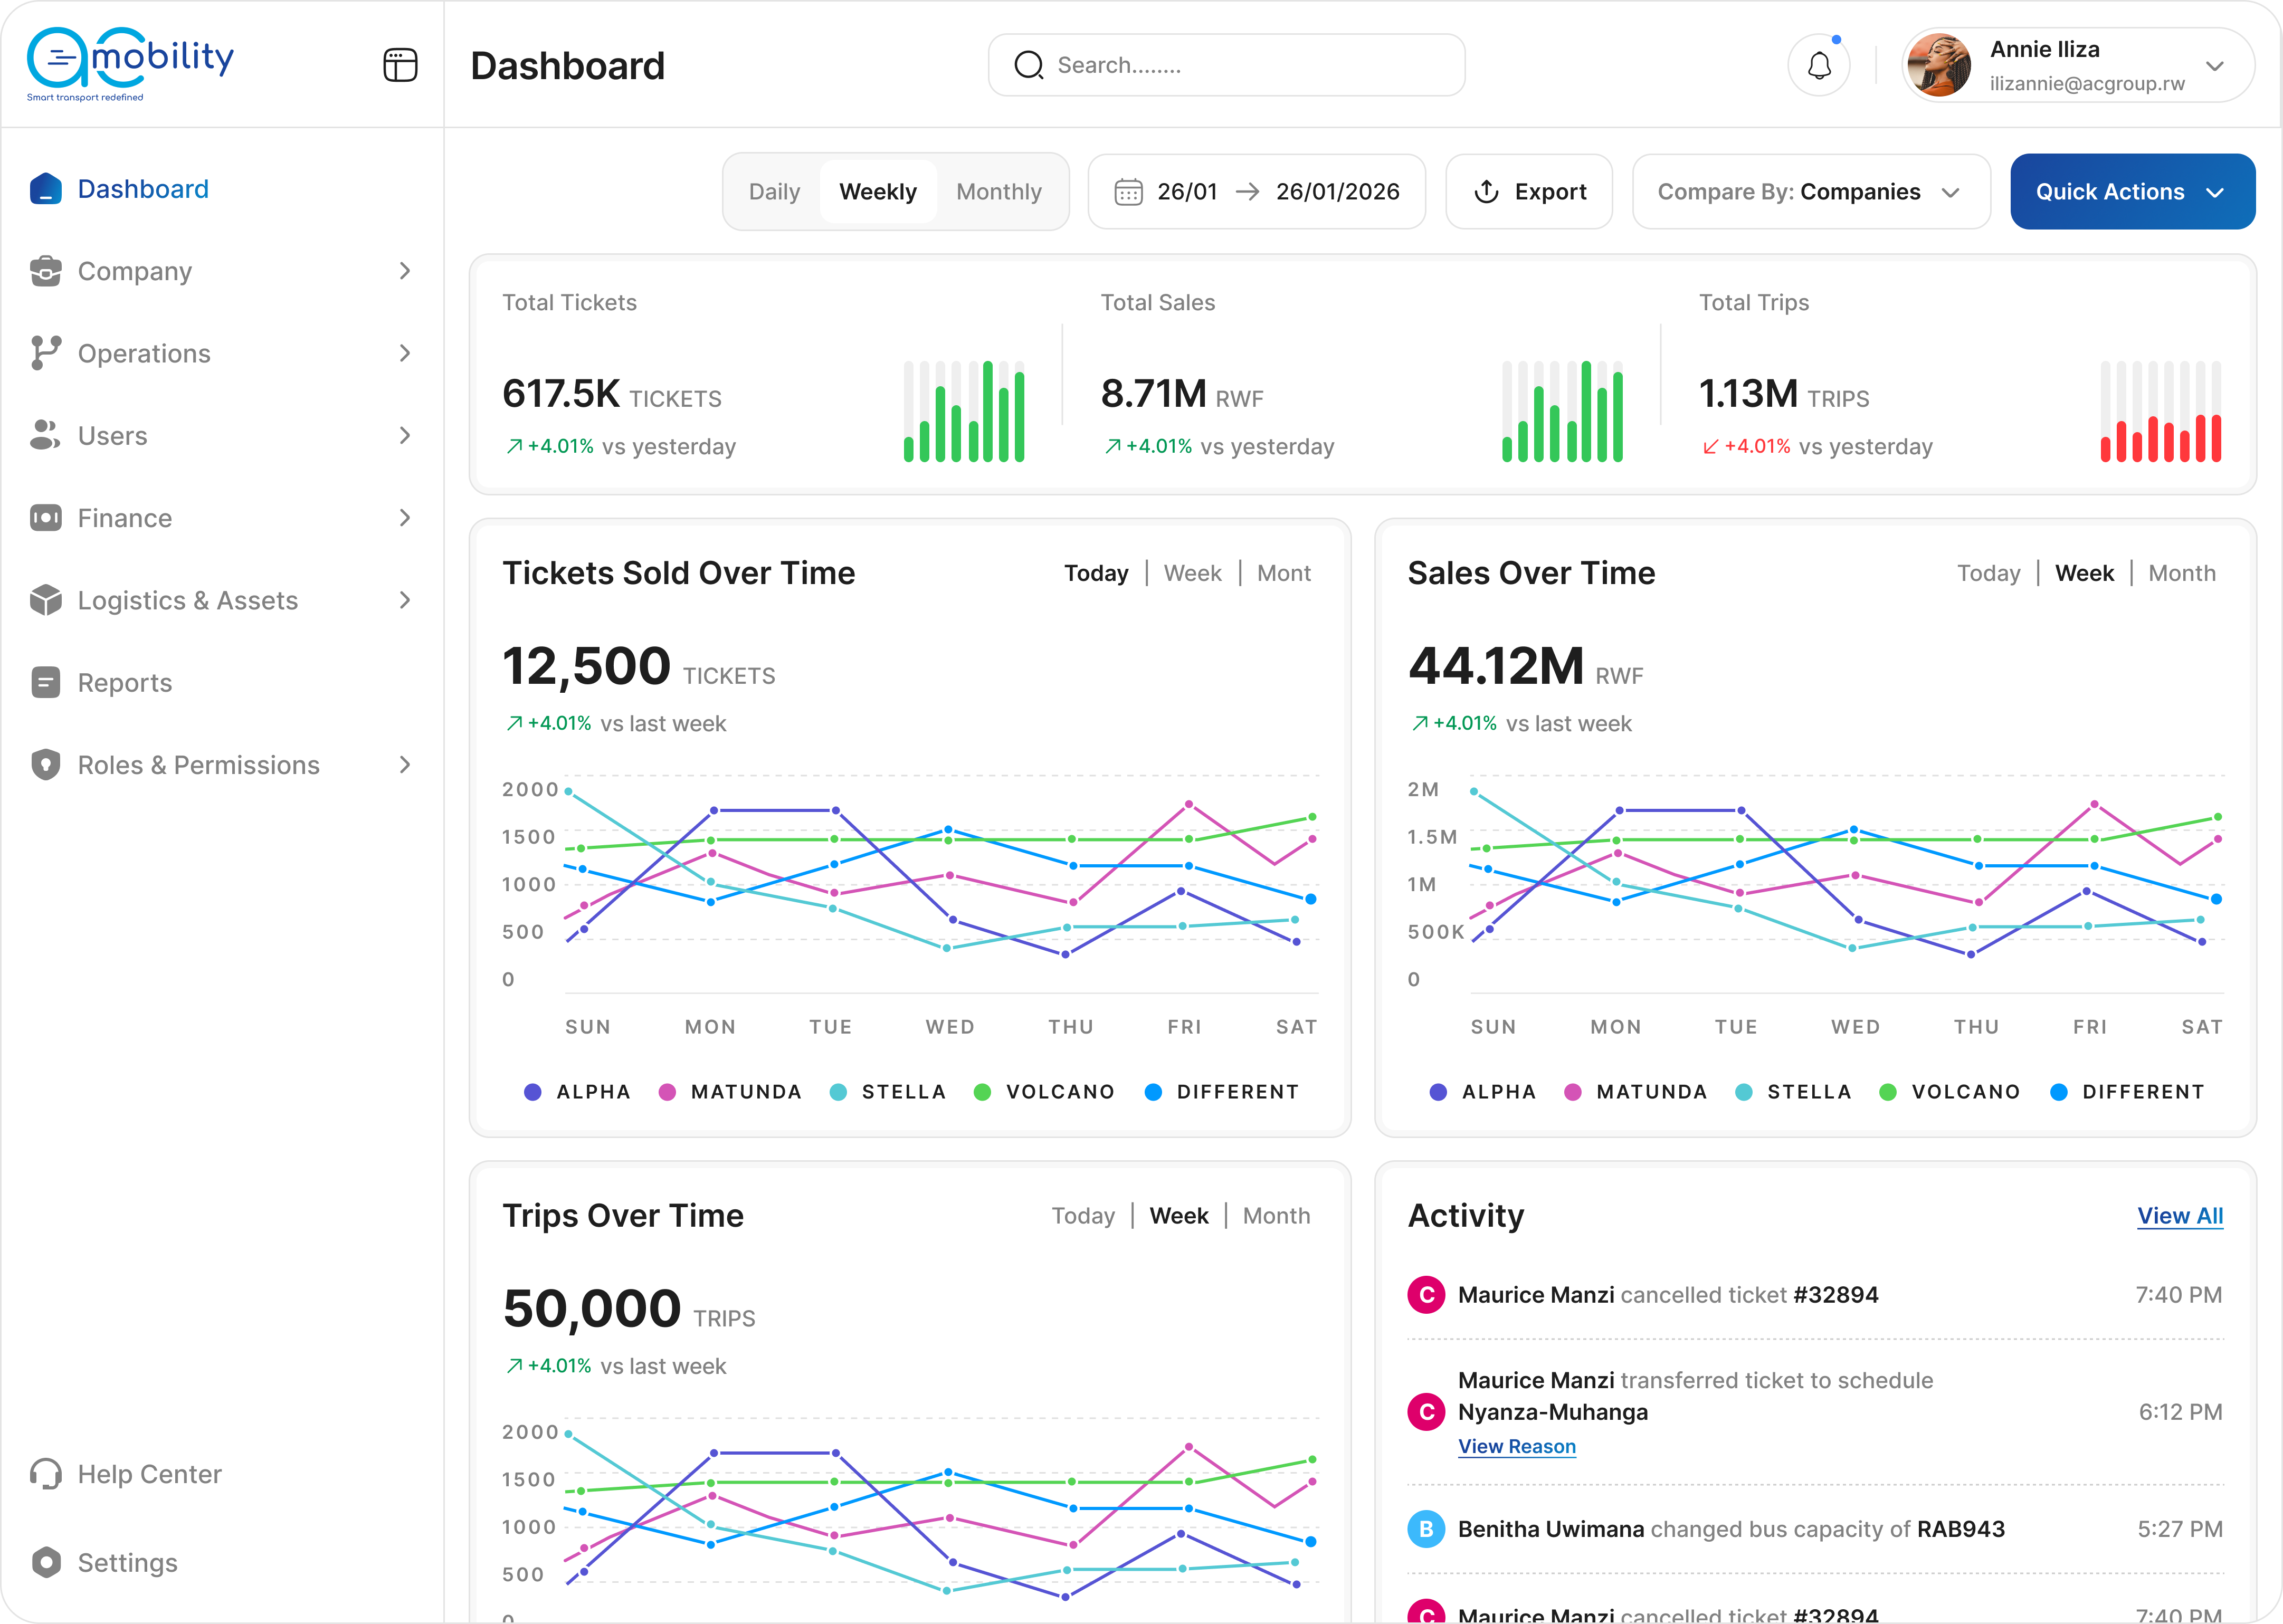Image resolution: width=2283 pixels, height=1624 pixels.
Task: Select Month in Sales Over Time
Action: click(2182, 573)
